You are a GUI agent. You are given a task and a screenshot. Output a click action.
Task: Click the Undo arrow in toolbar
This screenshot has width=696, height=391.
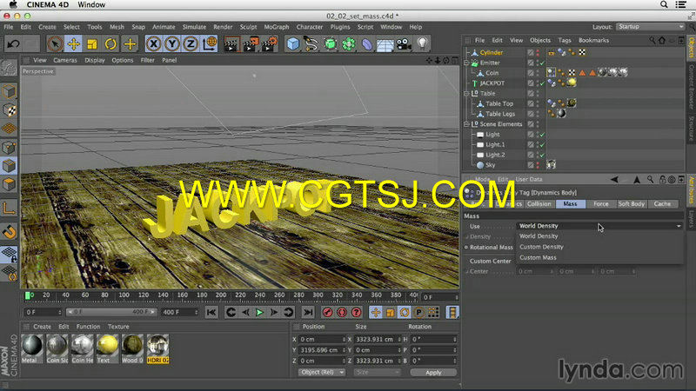(13, 44)
